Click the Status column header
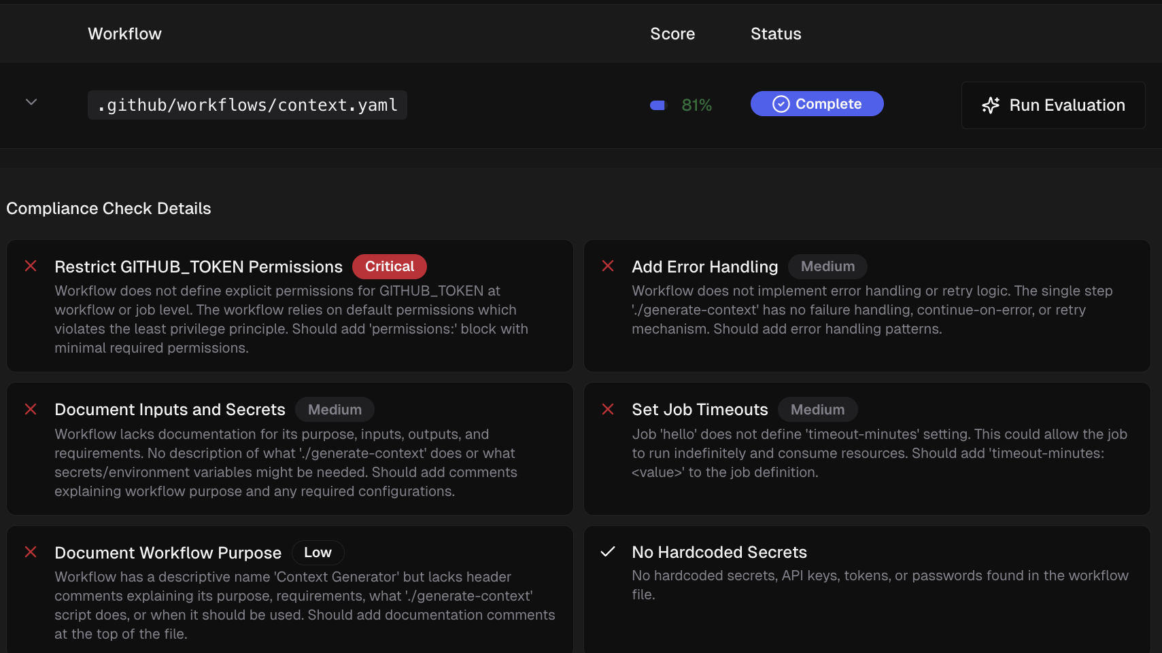 point(775,34)
